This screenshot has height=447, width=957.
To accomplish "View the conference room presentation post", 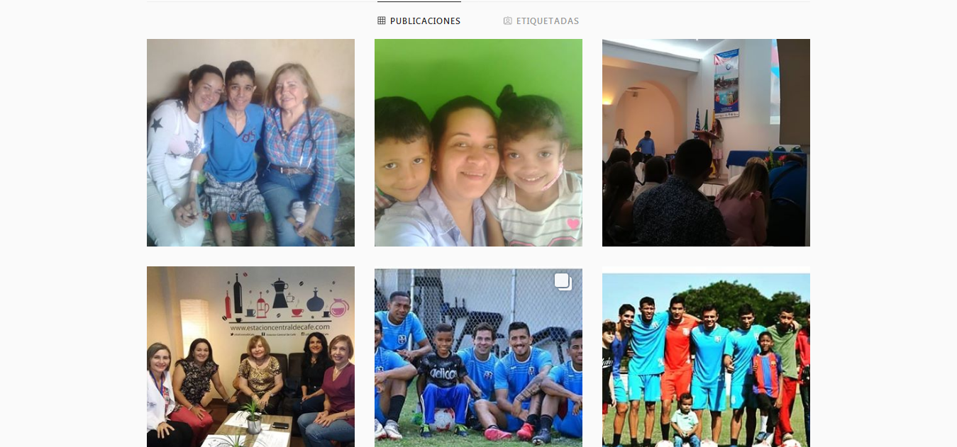I will pyautogui.click(x=706, y=142).
